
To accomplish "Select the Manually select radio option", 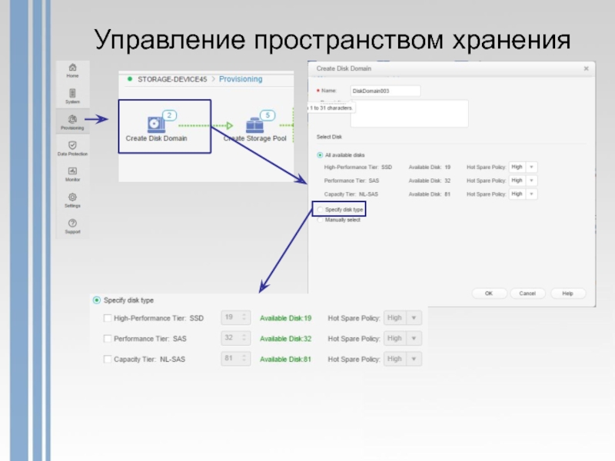I will click(320, 220).
